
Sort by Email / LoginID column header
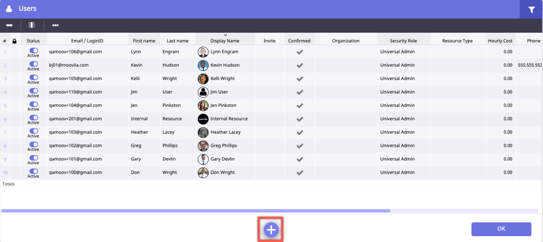(87, 41)
